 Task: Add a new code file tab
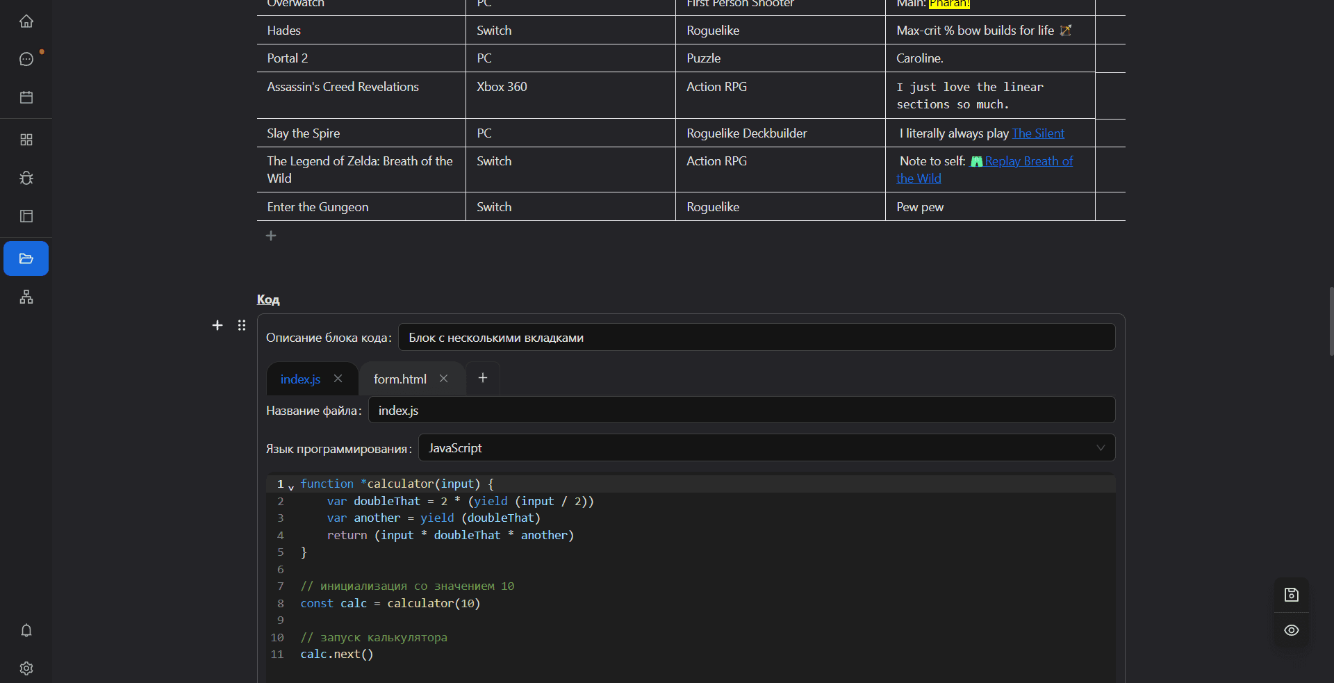483,378
